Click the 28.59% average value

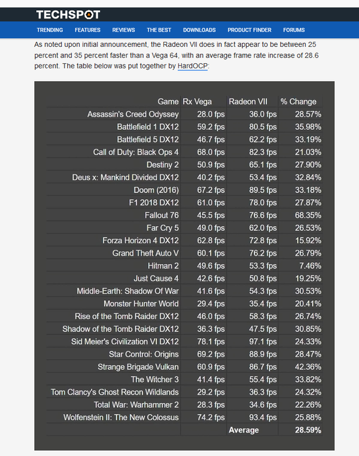[308, 430]
